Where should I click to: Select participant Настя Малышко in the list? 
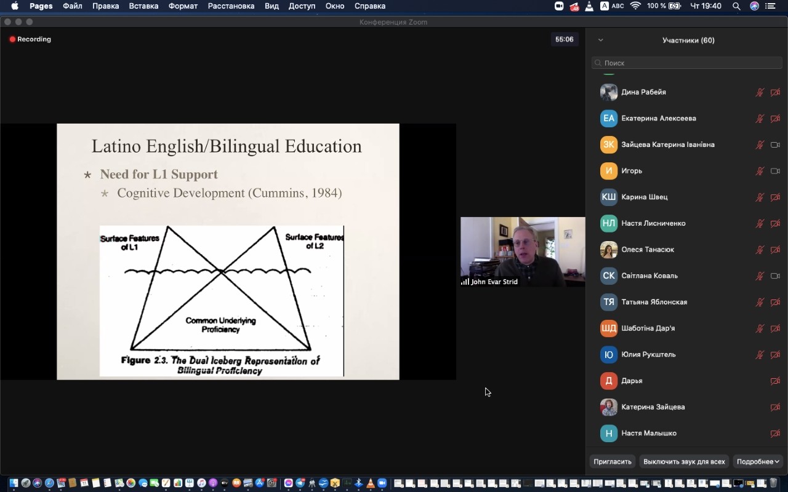(687, 434)
